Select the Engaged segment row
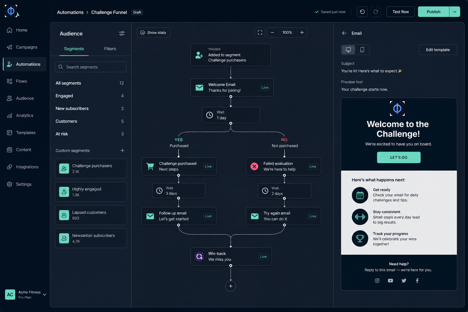This screenshot has height=312, width=468. pos(90,96)
